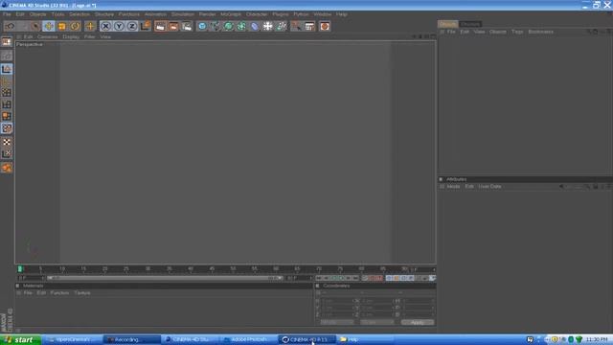Click the green timeline playhead at frame 0
Viewport: 613px width, 345px height.
pos(19,269)
